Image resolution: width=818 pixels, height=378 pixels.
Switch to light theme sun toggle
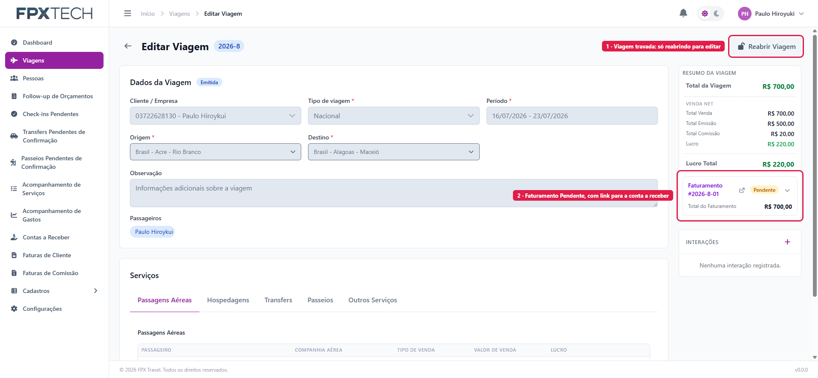pos(705,14)
